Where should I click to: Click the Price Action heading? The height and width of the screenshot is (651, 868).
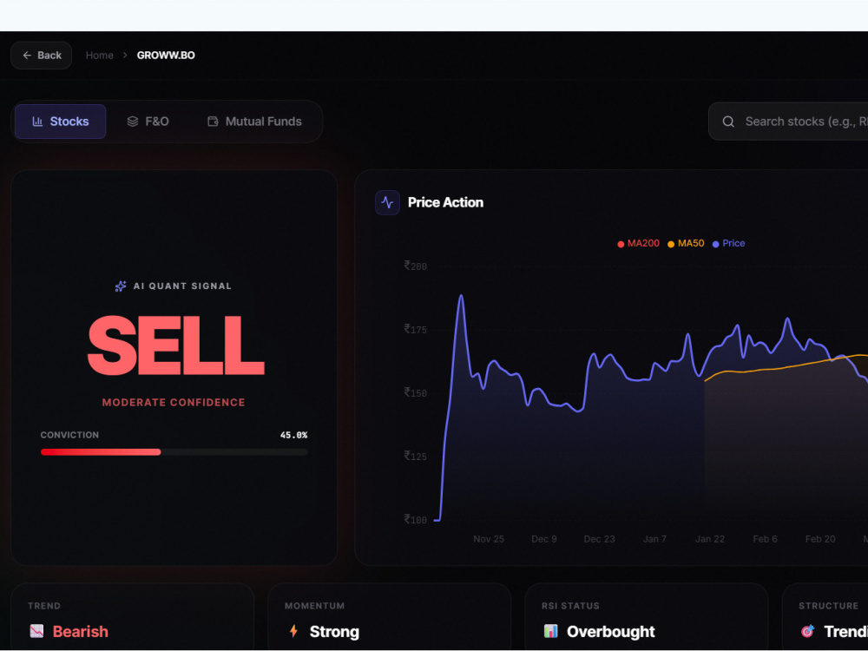[x=445, y=202]
